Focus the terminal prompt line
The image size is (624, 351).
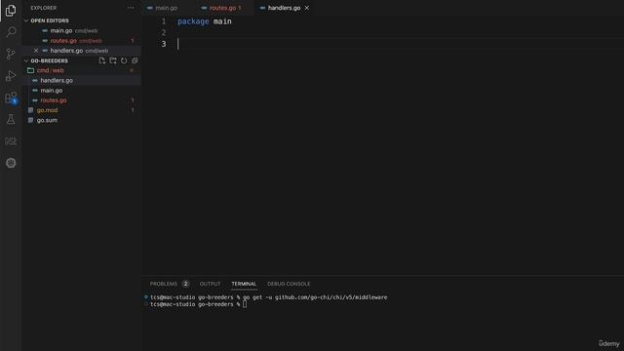pyautogui.click(x=198, y=304)
